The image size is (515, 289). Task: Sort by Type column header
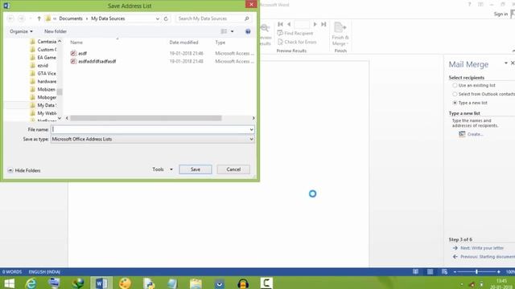point(220,43)
